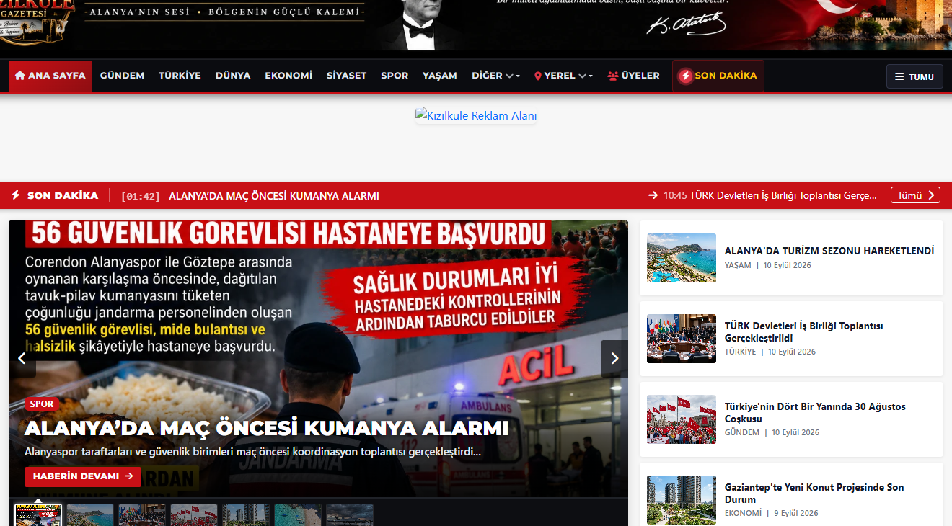Select the first, highlighted slider thumbnail

pyautogui.click(x=38, y=514)
